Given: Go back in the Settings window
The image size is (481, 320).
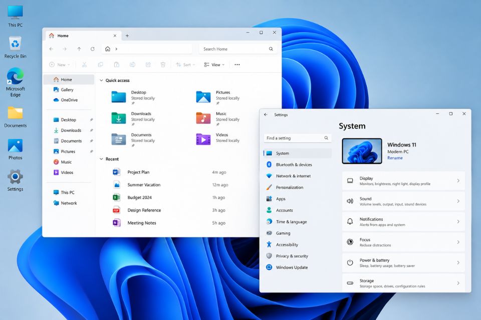Looking at the screenshot, I should point(266,114).
